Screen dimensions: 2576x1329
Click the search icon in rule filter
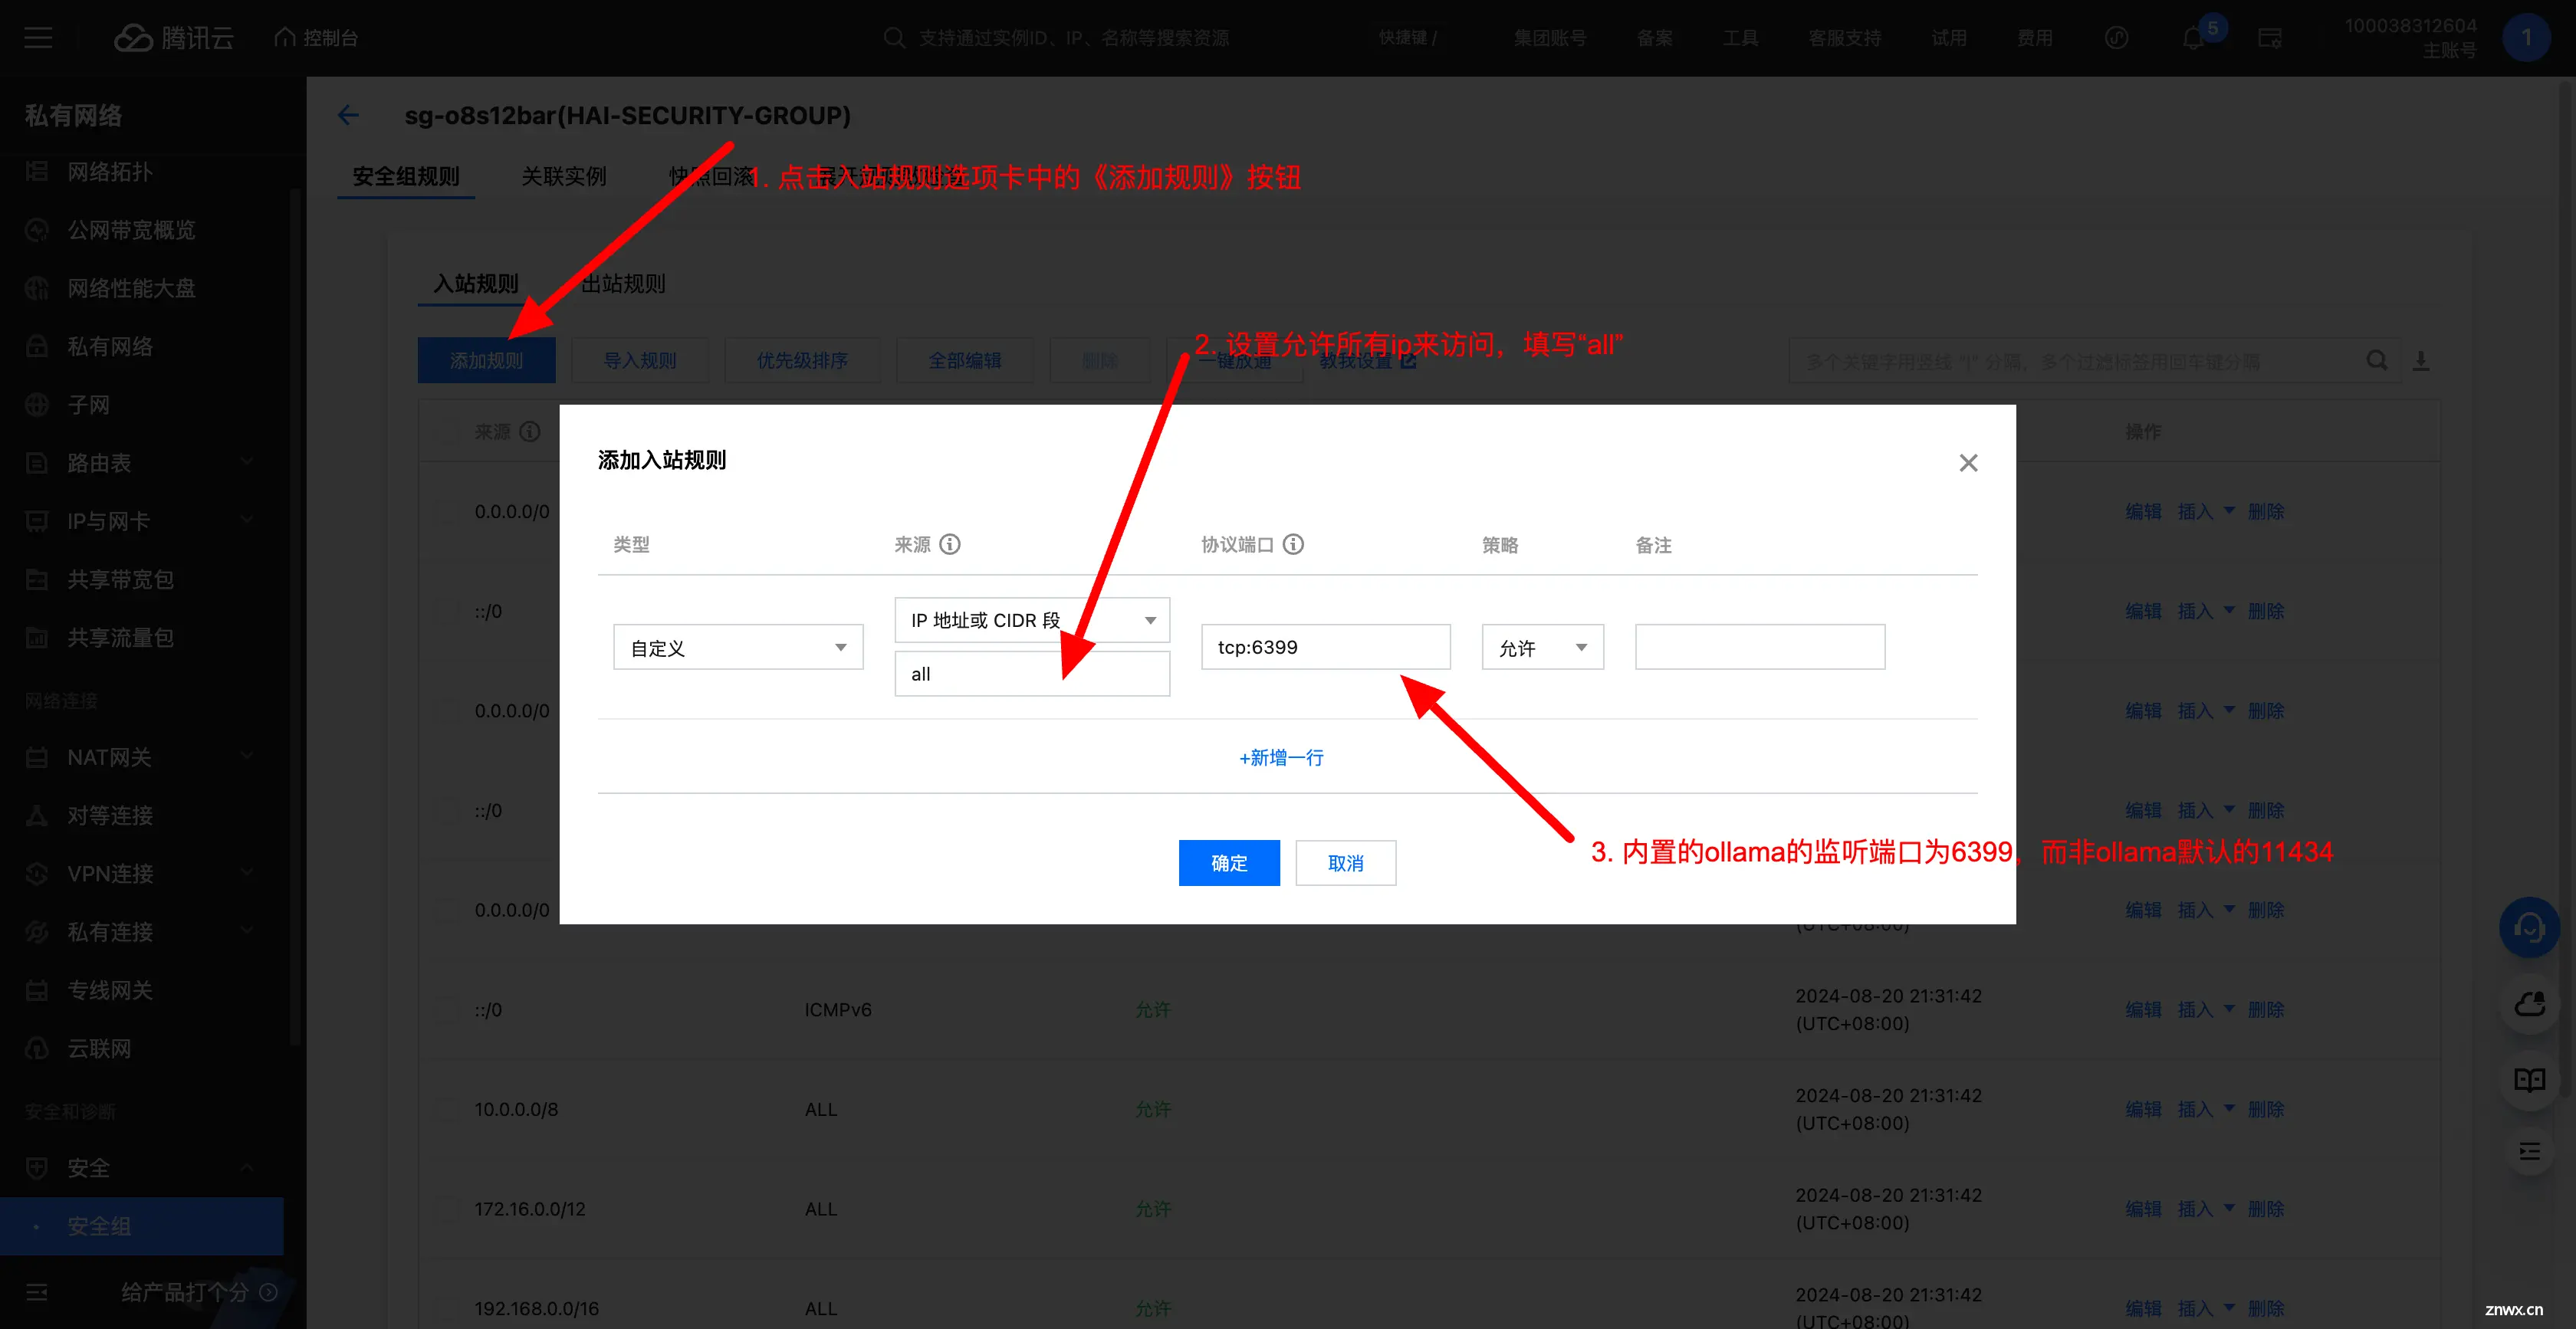(2377, 360)
